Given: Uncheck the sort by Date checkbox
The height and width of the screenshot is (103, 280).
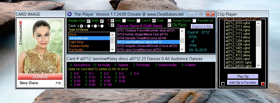Looking at the screenshot, I should pos(154,21).
